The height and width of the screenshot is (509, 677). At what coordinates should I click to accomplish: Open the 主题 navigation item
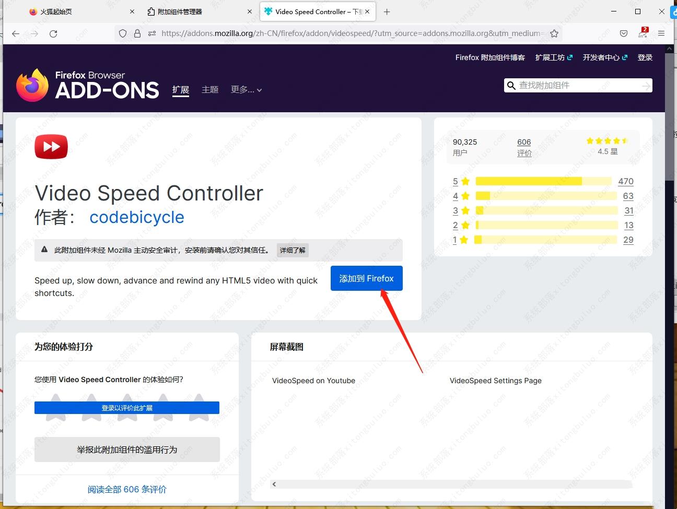[210, 90]
